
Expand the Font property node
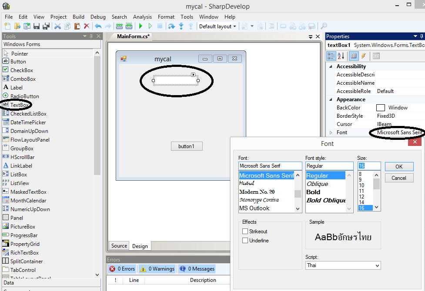point(331,132)
